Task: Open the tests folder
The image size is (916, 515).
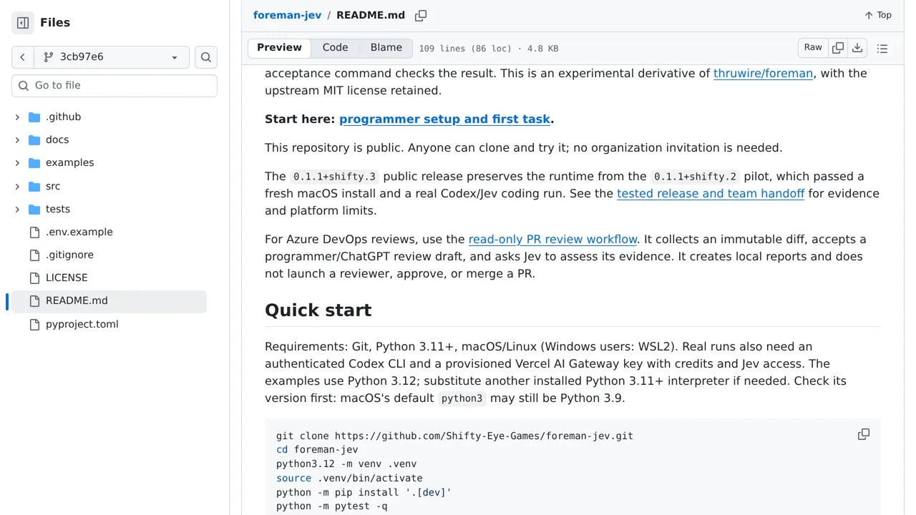Action: [58, 209]
